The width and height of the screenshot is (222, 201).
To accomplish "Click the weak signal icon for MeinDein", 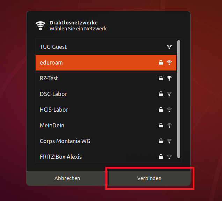I will click(x=169, y=125).
